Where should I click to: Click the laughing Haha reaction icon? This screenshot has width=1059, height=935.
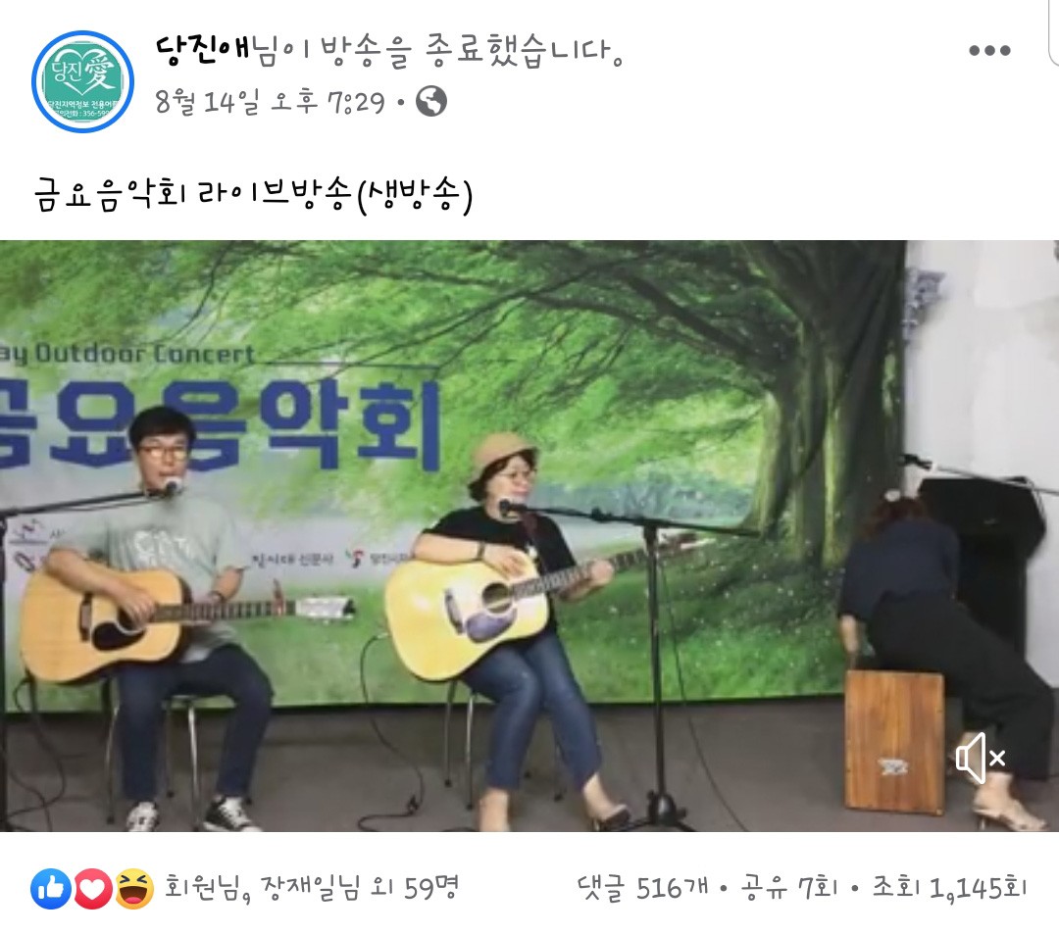click(x=133, y=888)
